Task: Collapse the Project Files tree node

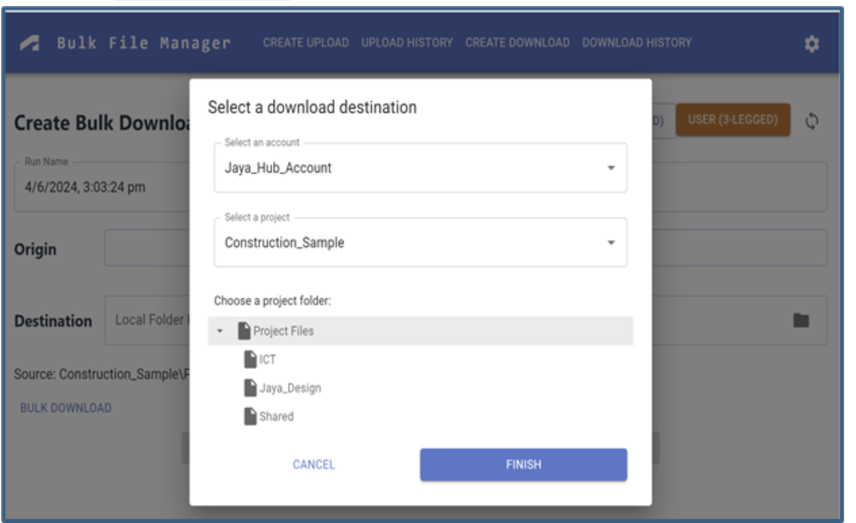Action: 220,331
